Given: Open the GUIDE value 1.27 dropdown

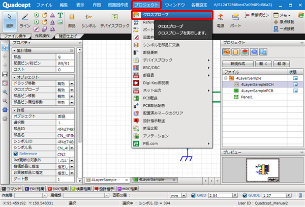Looking at the screenshot, I should [x=289, y=195].
